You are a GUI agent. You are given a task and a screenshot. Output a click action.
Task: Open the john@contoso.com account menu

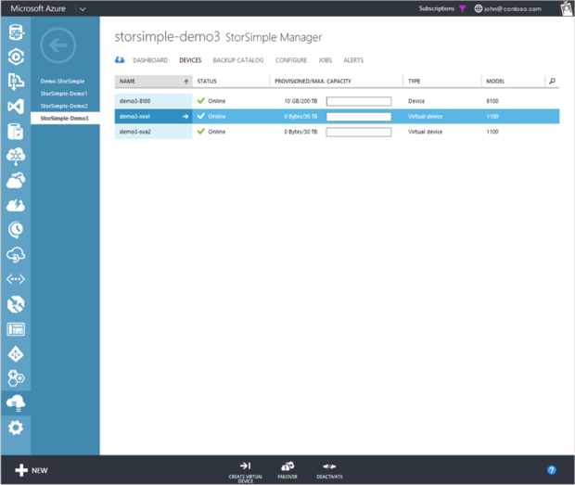[x=512, y=8]
